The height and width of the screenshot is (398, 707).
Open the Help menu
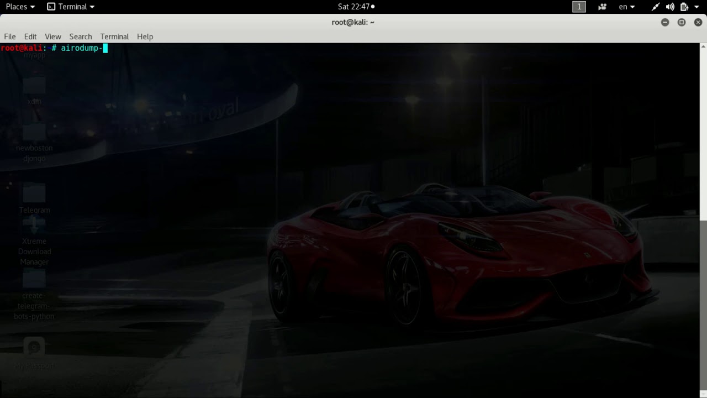[145, 36]
